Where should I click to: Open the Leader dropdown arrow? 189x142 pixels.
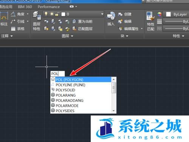click(x=28, y=21)
